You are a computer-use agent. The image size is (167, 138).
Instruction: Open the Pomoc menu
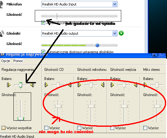pos(18,61)
